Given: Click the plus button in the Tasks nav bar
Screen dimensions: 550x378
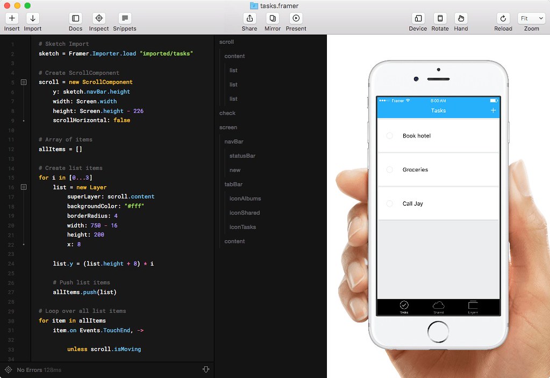Looking at the screenshot, I should tap(494, 110).
